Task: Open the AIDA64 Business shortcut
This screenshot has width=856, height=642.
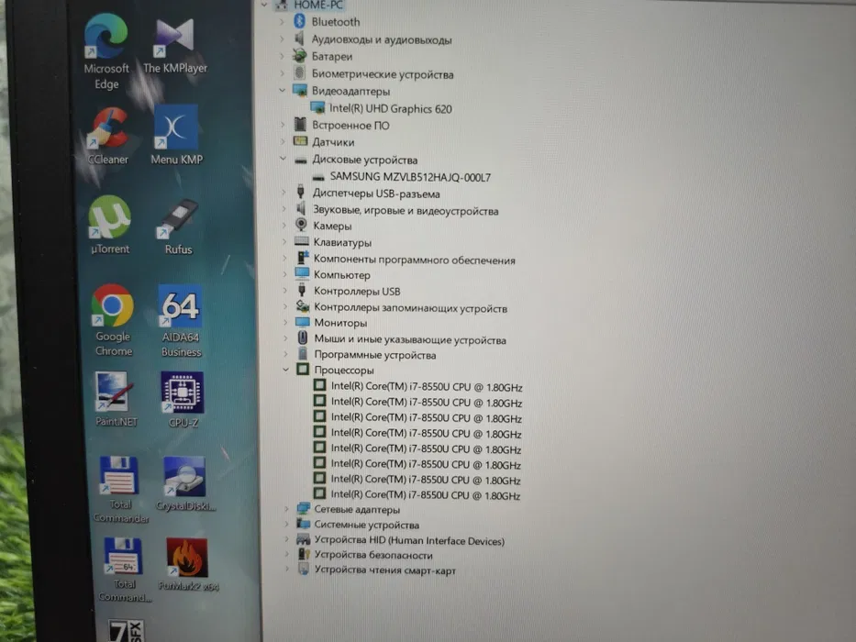Action: [181, 321]
